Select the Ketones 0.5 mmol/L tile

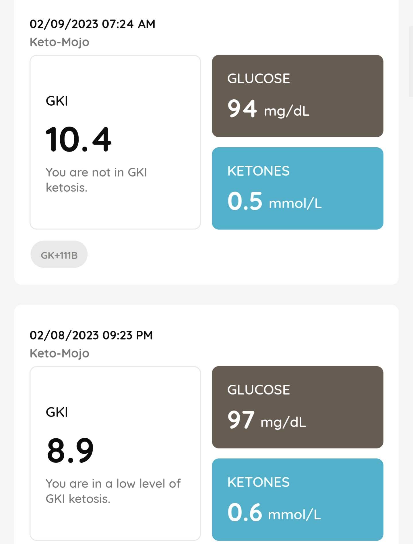(298, 188)
